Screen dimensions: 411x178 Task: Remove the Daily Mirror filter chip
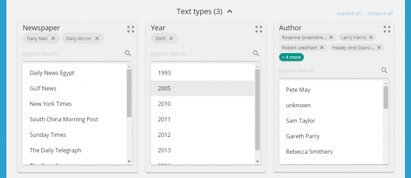pos(97,39)
